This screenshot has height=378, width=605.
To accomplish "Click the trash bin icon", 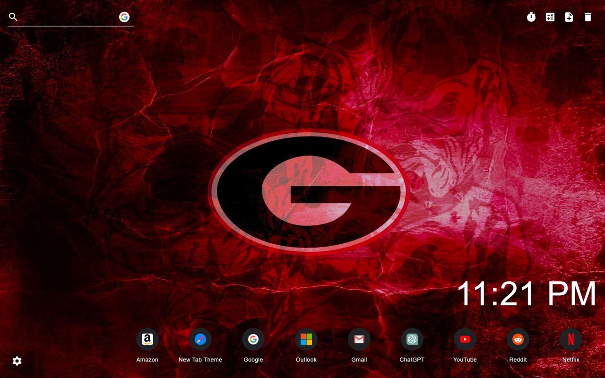I will [588, 17].
